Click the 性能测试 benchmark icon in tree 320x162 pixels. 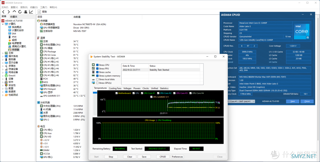click(6, 95)
